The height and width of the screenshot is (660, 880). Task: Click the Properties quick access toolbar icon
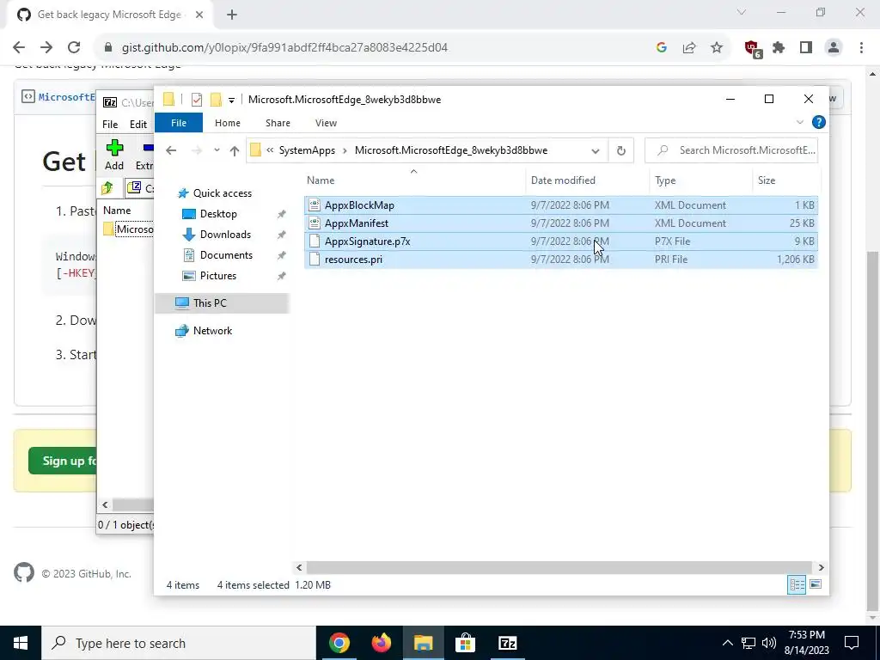pyautogui.click(x=197, y=100)
